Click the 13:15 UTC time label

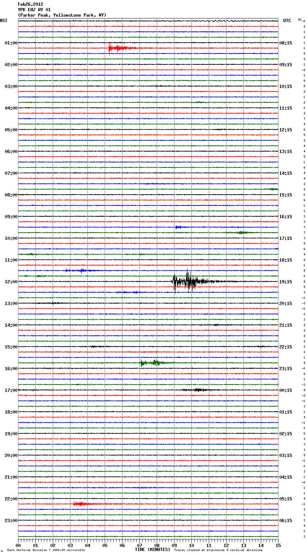286,152
